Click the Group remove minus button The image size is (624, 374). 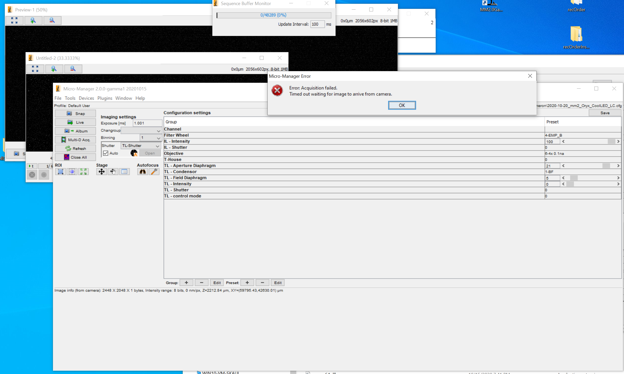tap(201, 283)
